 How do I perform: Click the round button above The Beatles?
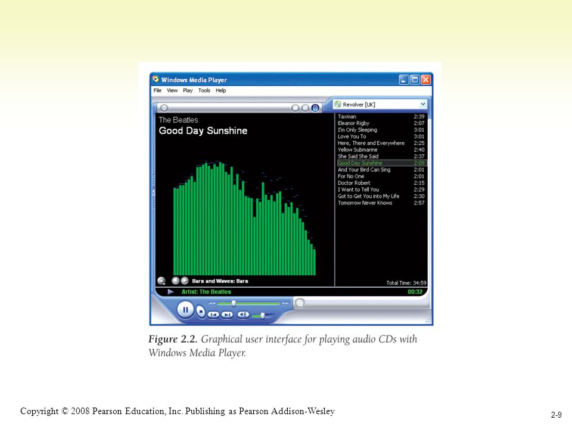point(164,108)
